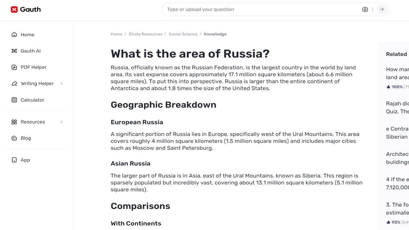Click the App phone icon
Image resolution: width=409 pixels, height=230 pixels.
(14, 160)
